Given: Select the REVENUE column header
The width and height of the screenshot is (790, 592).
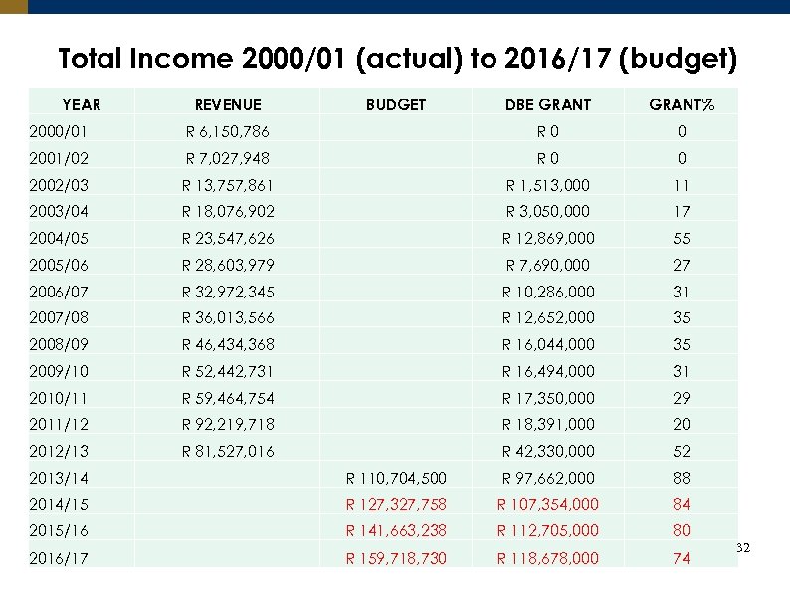Looking at the screenshot, I should point(228,104).
